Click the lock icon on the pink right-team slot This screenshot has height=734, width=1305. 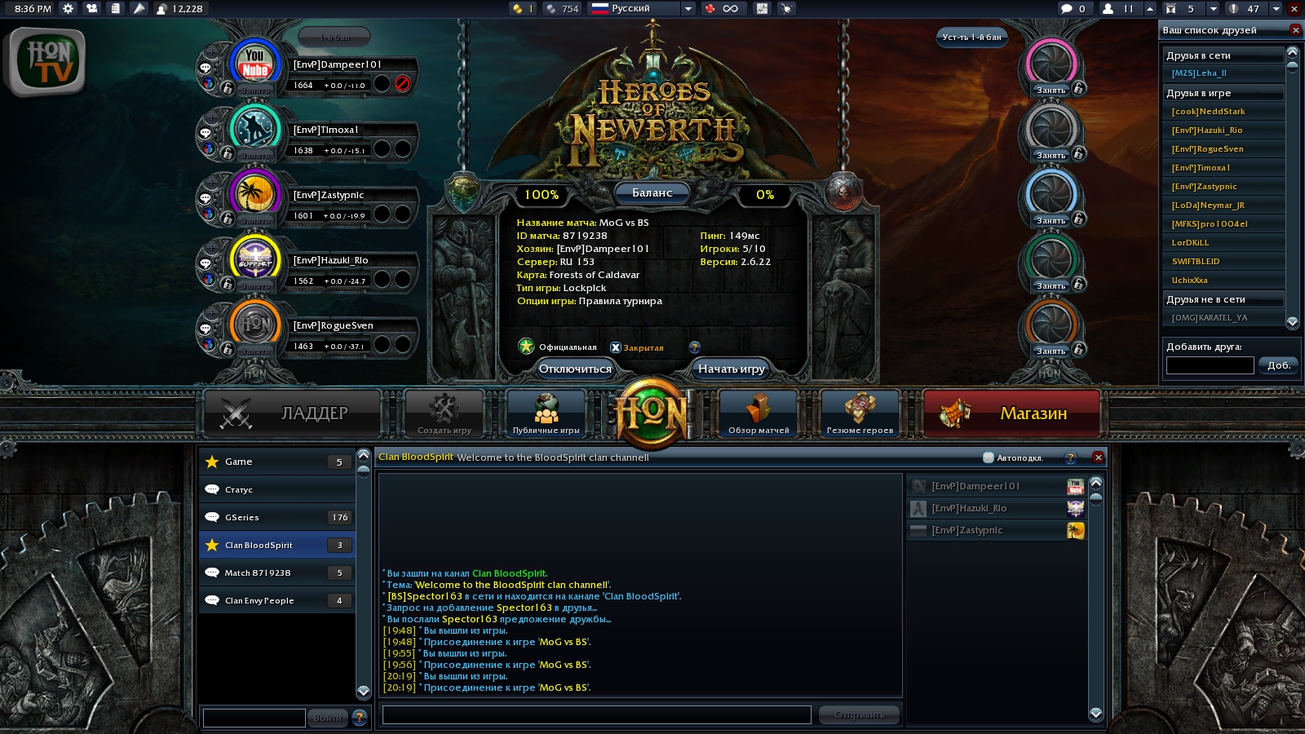[x=1078, y=88]
